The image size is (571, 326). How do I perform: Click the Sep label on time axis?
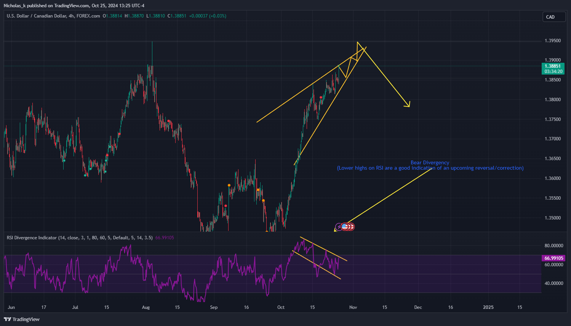click(214, 307)
